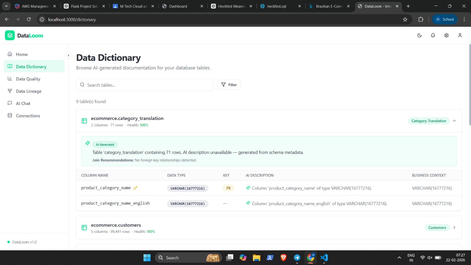Open Data Quality page
The image size is (471, 265).
tap(34, 79)
